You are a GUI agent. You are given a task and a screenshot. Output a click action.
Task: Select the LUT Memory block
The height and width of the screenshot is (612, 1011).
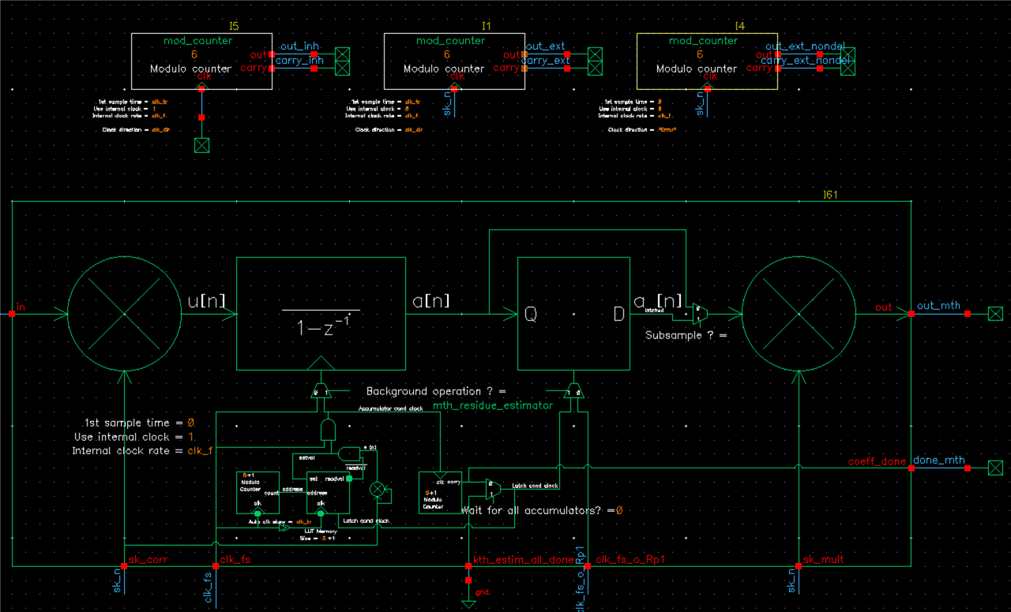327,492
